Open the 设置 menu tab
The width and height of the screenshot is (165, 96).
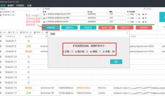pyautogui.click(x=29, y=6)
